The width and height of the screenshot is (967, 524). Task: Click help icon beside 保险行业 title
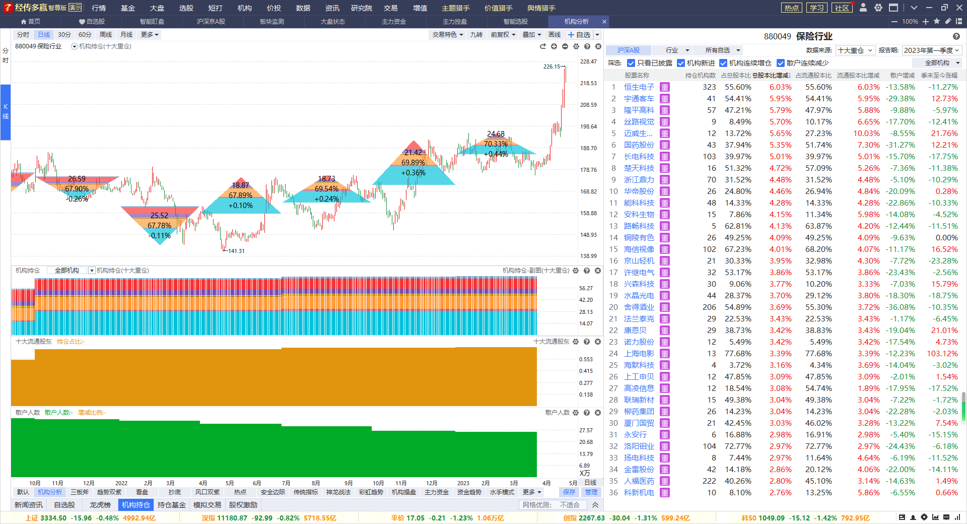pyautogui.click(x=956, y=36)
